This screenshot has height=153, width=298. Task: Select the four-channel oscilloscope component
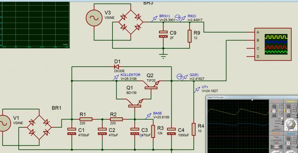point(273,44)
